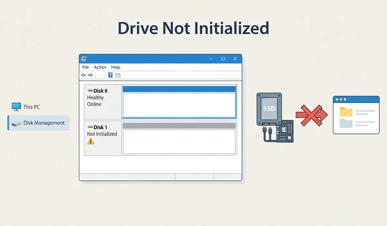Close the Disk Management window
This screenshot has width=387, height=226.
[x=235, y=59]
